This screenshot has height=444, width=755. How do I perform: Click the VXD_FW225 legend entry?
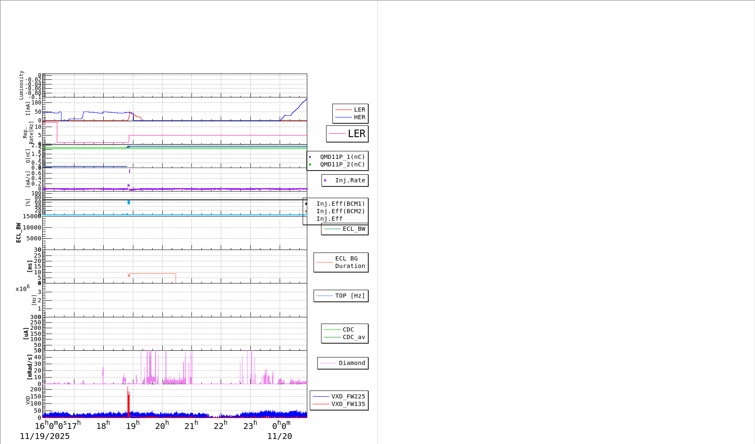pos(339,397)
